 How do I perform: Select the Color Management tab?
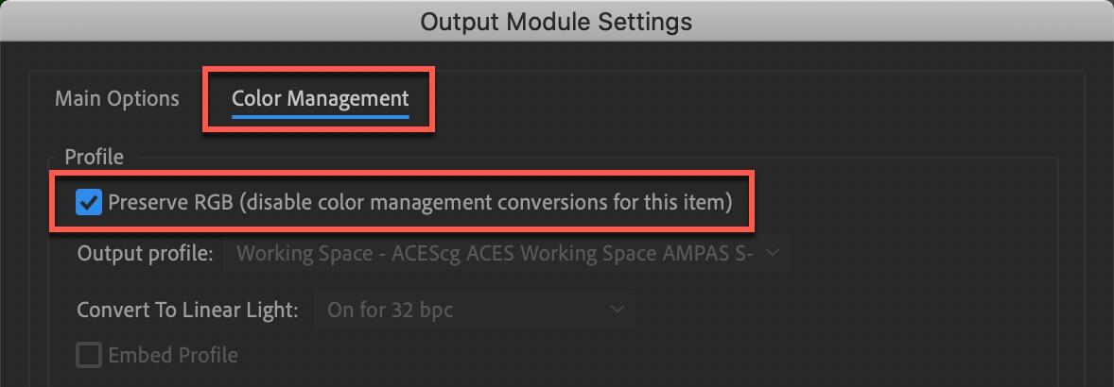pos(320,98)
